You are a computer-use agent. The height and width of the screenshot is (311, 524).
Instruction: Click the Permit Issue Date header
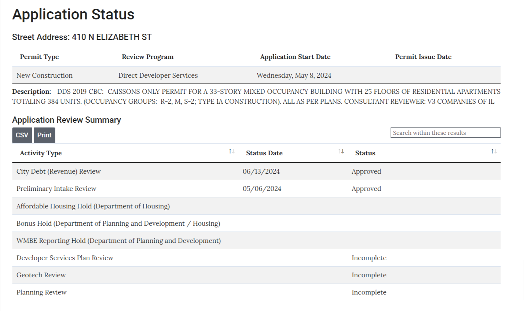[423, 57]
